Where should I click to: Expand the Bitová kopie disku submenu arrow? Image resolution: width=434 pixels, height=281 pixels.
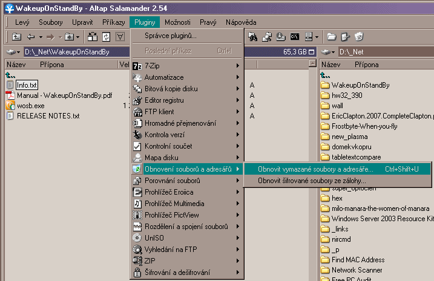click(238, 89)
